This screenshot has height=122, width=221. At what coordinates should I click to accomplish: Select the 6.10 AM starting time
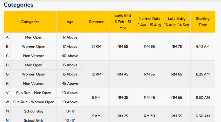[203, 47]
